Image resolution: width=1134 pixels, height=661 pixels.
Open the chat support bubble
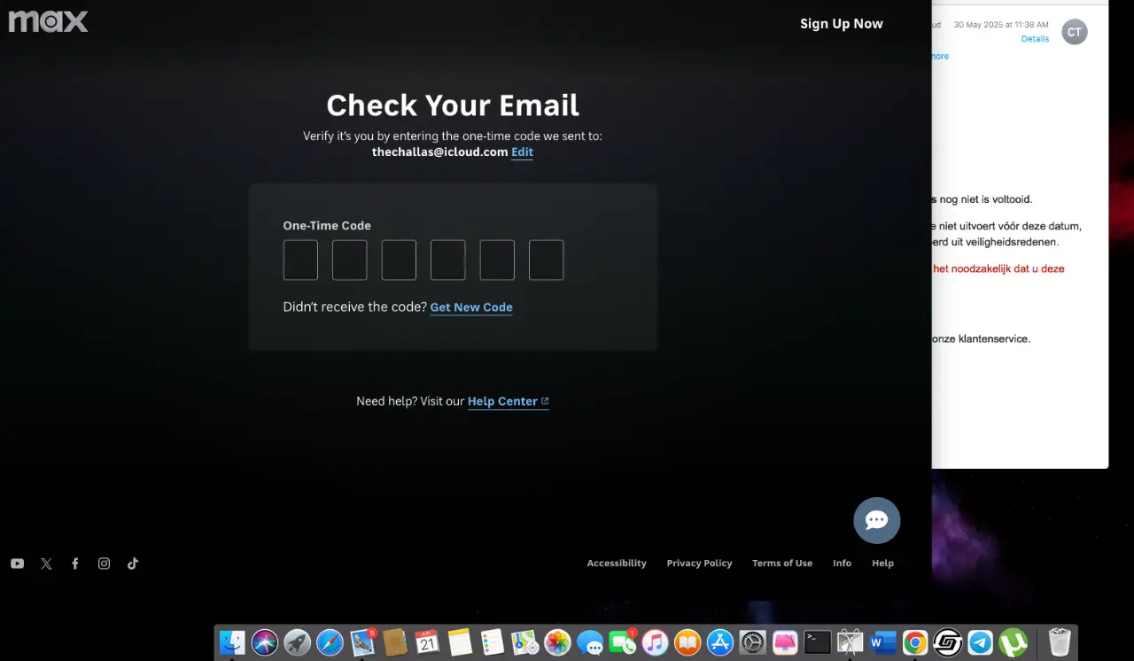coord(877,520)
